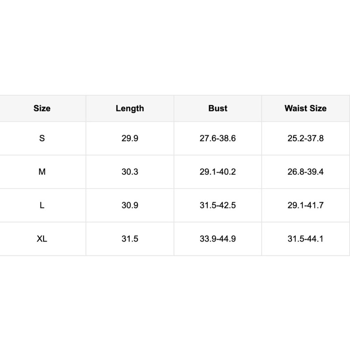
Task: Select the L size cell
Action: tap(42, 205)
